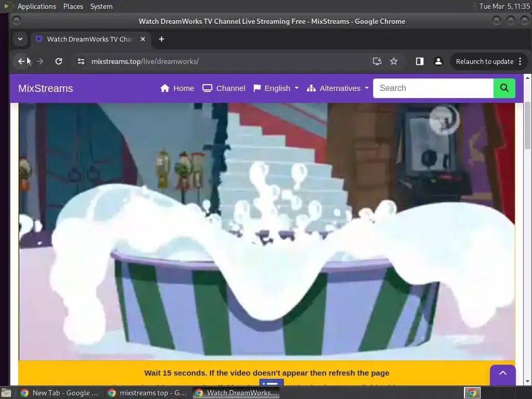The image size is (532, 399).
Task: Click the DreamWorks video player
Action: click(x=267, y=231)
